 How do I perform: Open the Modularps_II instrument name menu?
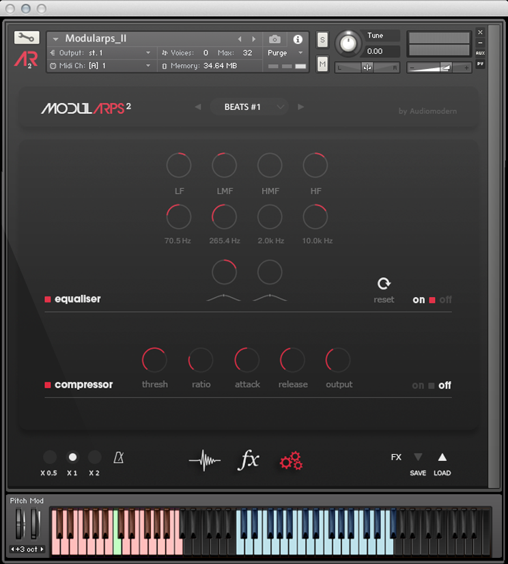click(55, 39)
